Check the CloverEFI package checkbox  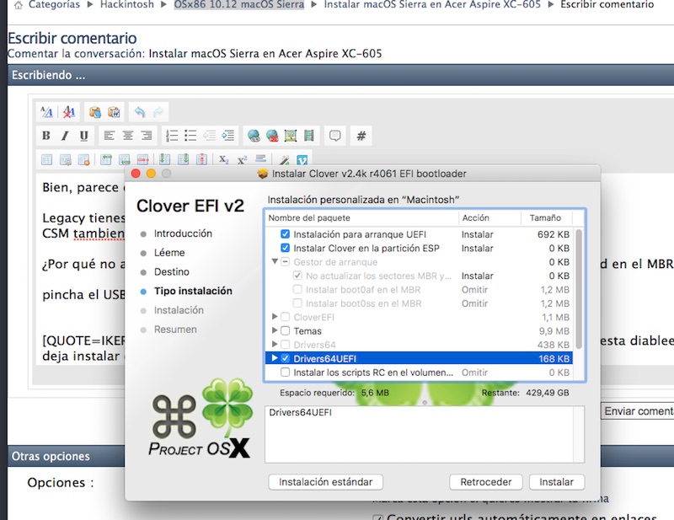[x=285, y=317]
